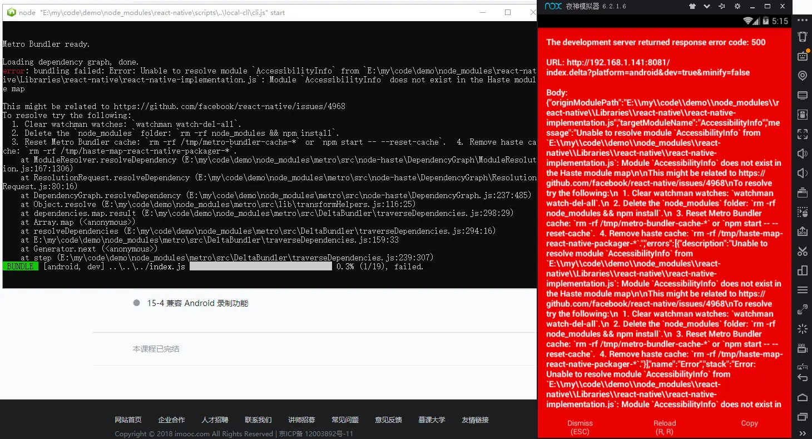Click the loading spinner restart icon

803,329
